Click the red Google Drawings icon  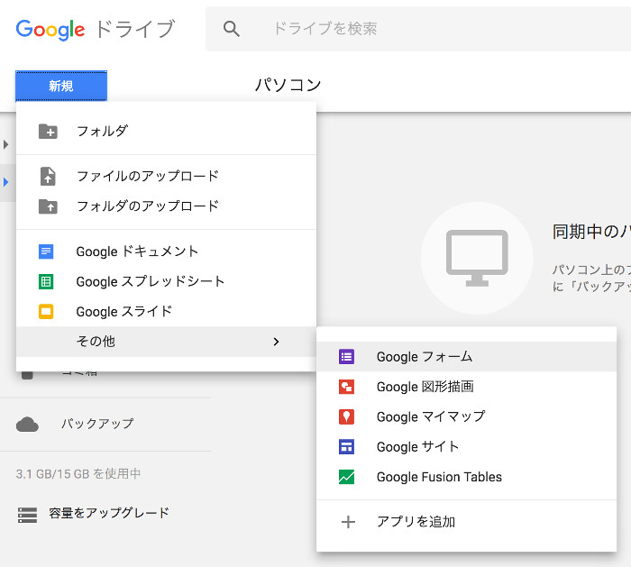coord(346,387)
